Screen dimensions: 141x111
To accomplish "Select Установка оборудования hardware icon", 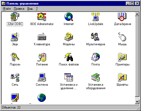I will tap(95, 77).
